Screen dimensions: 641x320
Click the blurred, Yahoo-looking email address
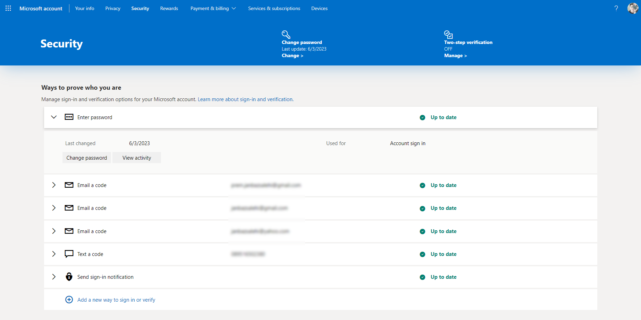tap(260, 231)
